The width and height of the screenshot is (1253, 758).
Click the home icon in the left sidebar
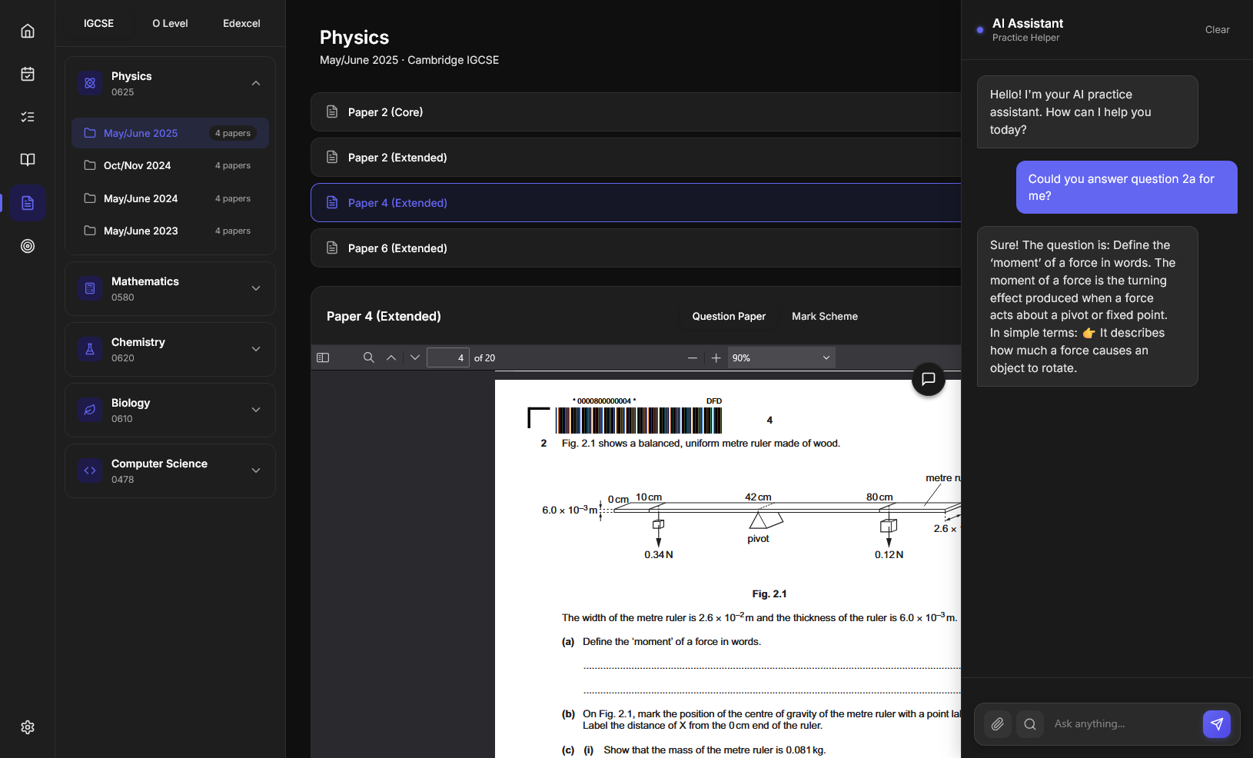[x=28, y=31]
